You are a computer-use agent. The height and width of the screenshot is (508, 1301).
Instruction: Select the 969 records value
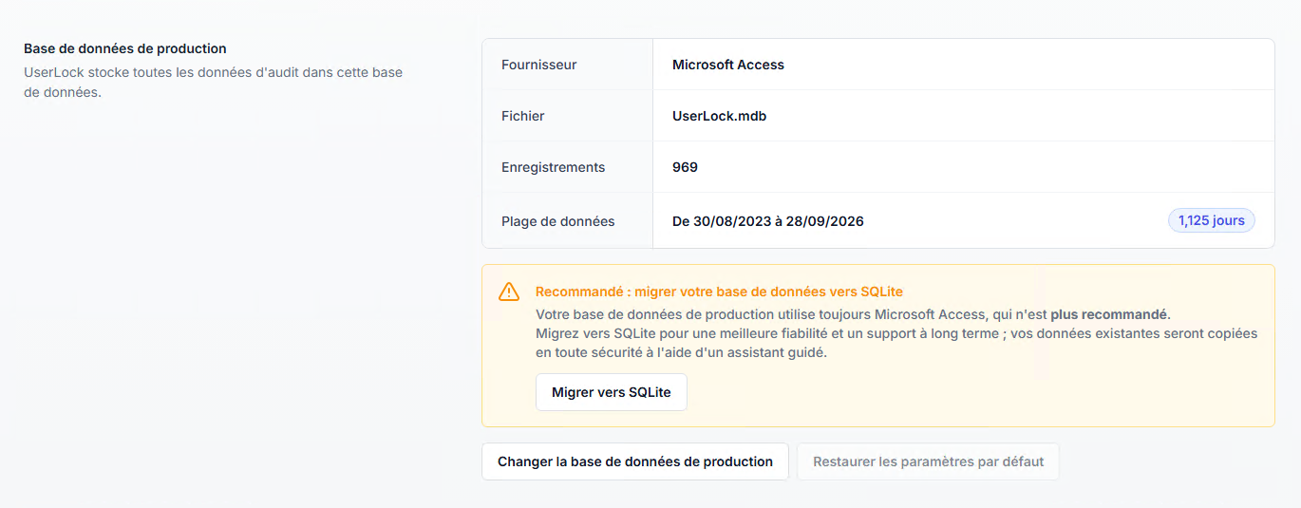685,167
